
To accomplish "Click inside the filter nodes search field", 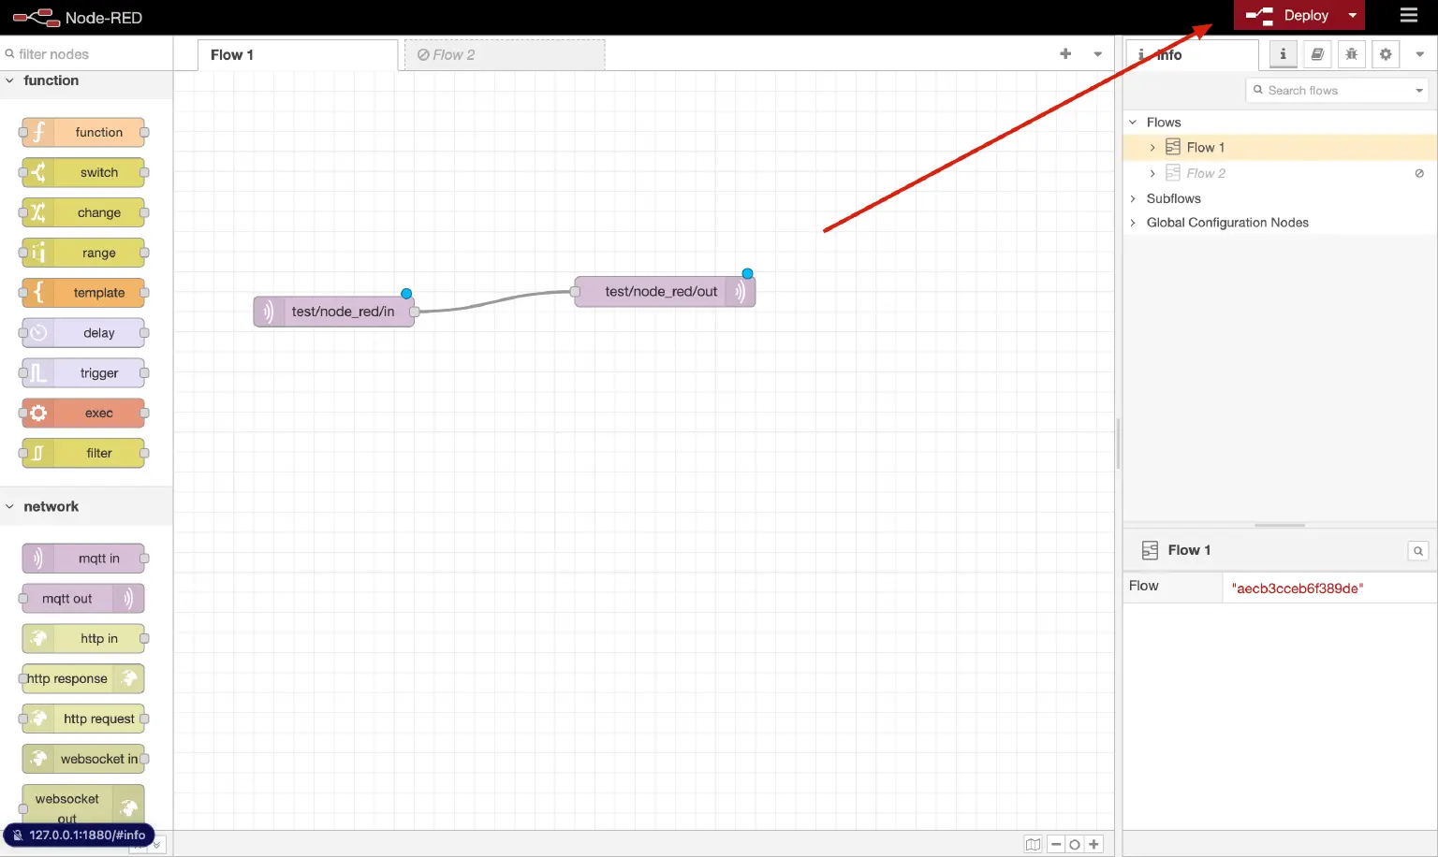I will pyautogui.click(x=84, y=53).
